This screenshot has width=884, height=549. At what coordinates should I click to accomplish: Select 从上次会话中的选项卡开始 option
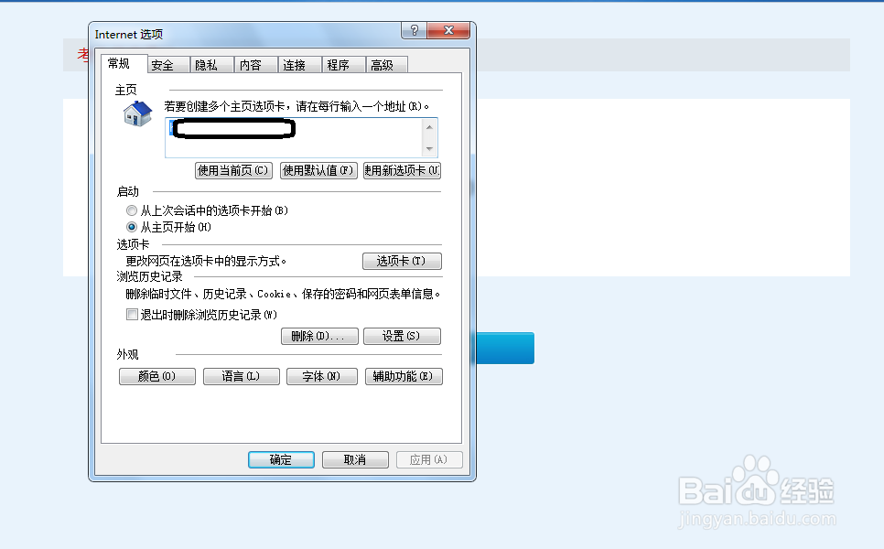[x=132, y=210]
